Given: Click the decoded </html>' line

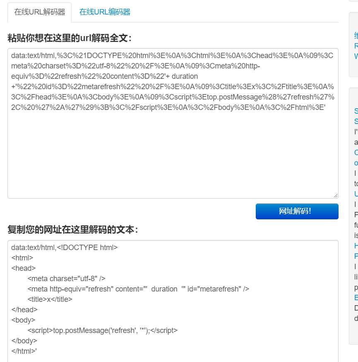Looking at the screenshot, I should coord(24,351).
